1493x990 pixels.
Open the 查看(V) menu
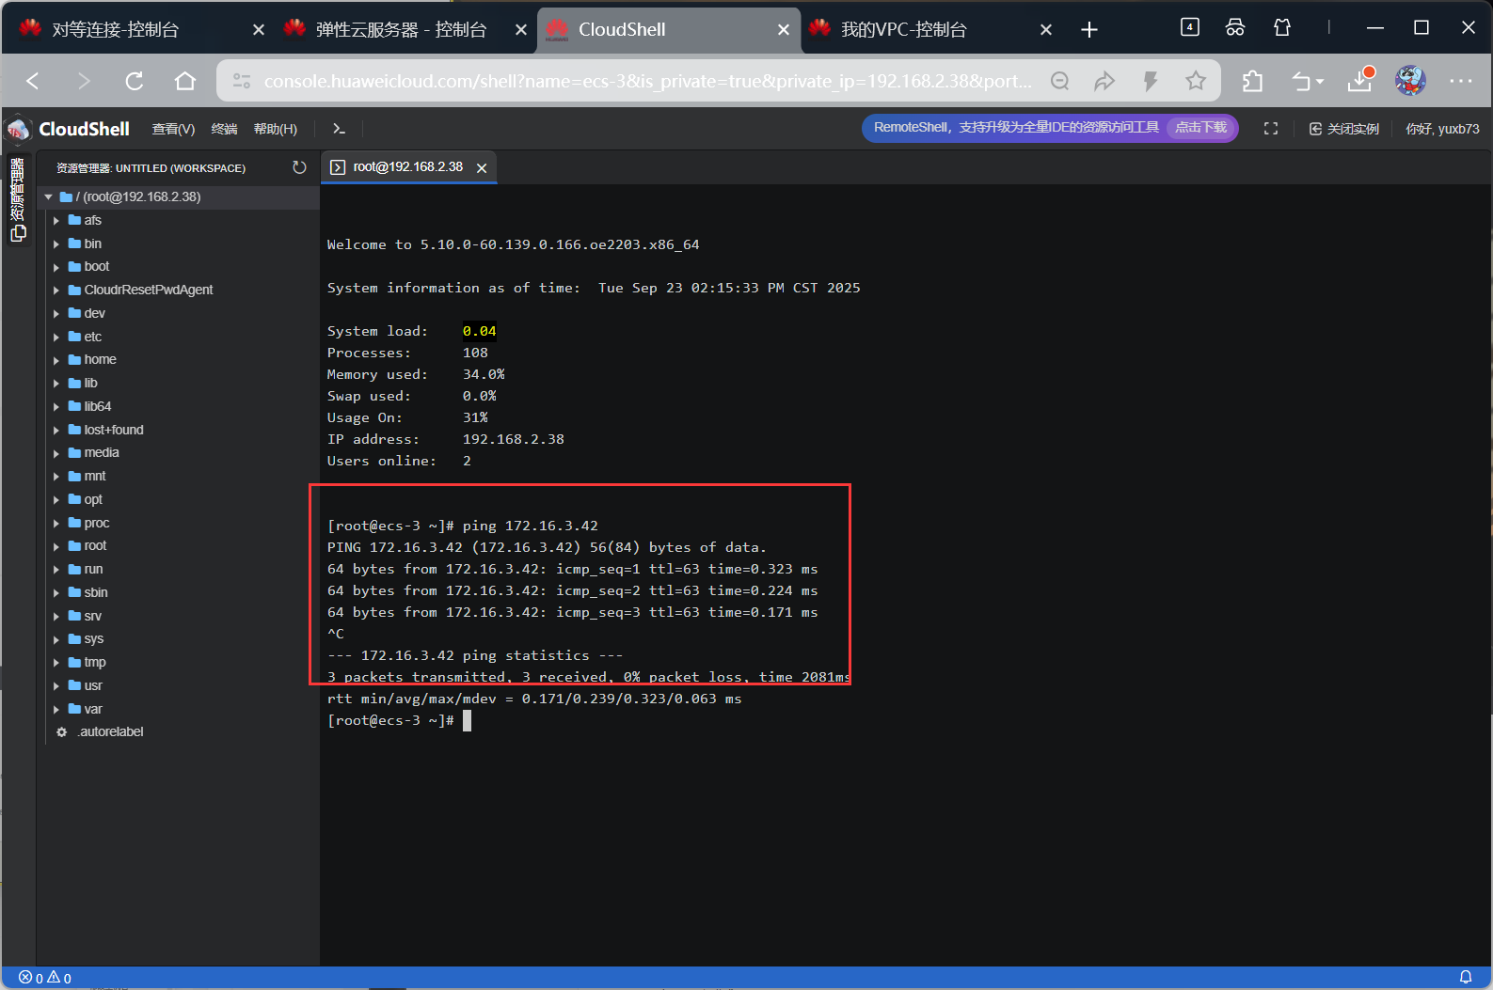click(173, 129)
